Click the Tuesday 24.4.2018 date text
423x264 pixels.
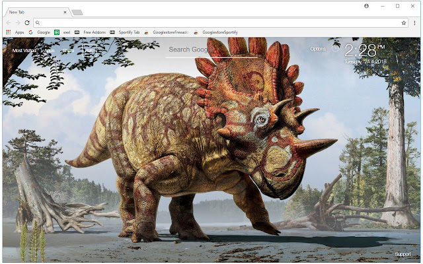365,61
